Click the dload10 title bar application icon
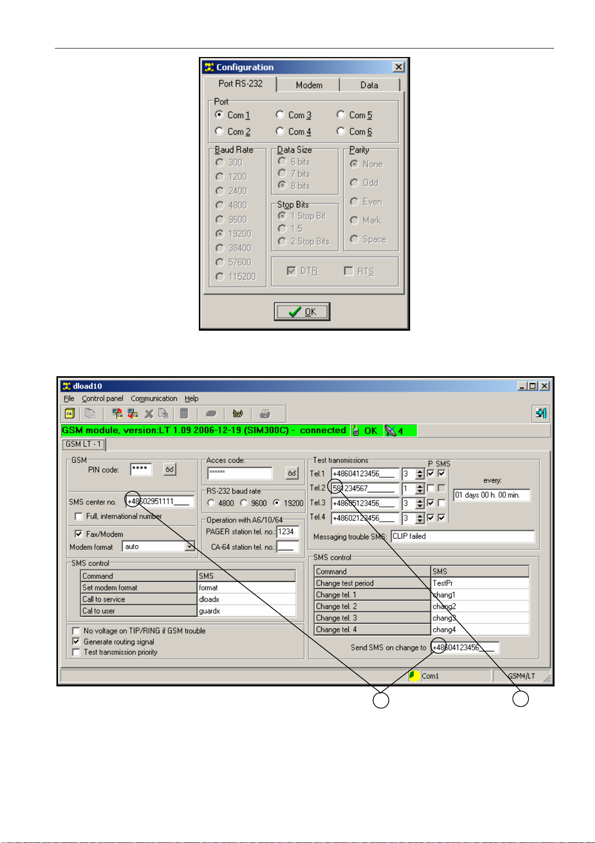The width and height of the screenshot is (595, 843). [x=66, y=386]
